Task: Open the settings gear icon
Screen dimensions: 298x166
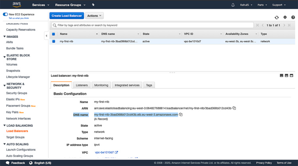Action: [285, 18]
